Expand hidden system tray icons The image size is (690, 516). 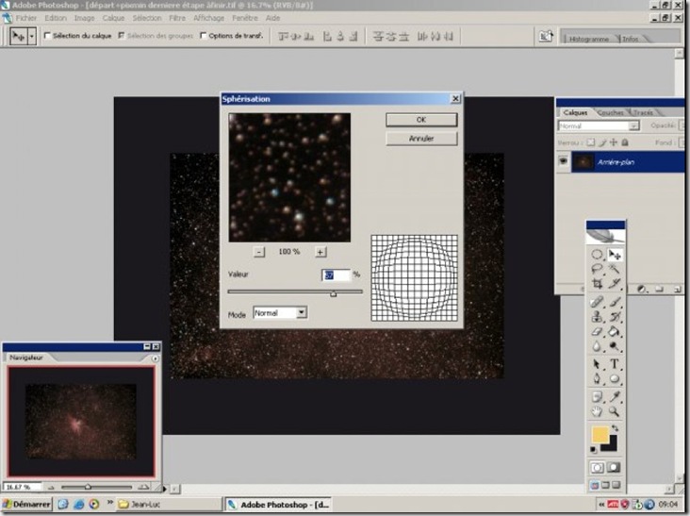(x=601, y=504)
